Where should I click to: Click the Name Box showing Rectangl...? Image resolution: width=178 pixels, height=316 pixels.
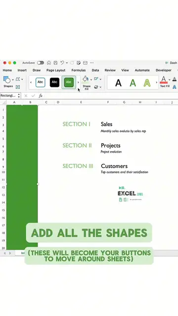[8, 95]
